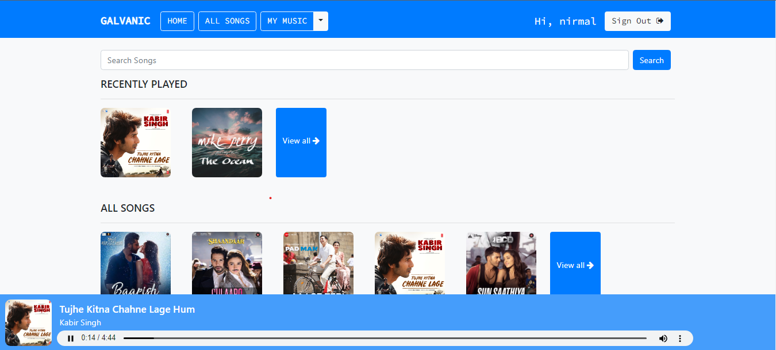776x350 pixels.
Task: Click the ALL SONGS section heading
Action: [128, 208]
